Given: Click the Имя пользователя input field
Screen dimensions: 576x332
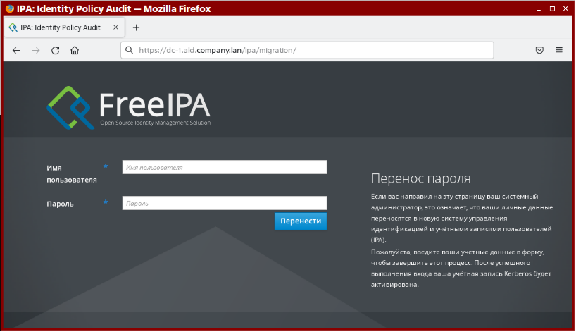Looking at the screenshot, I should point(224,168).
